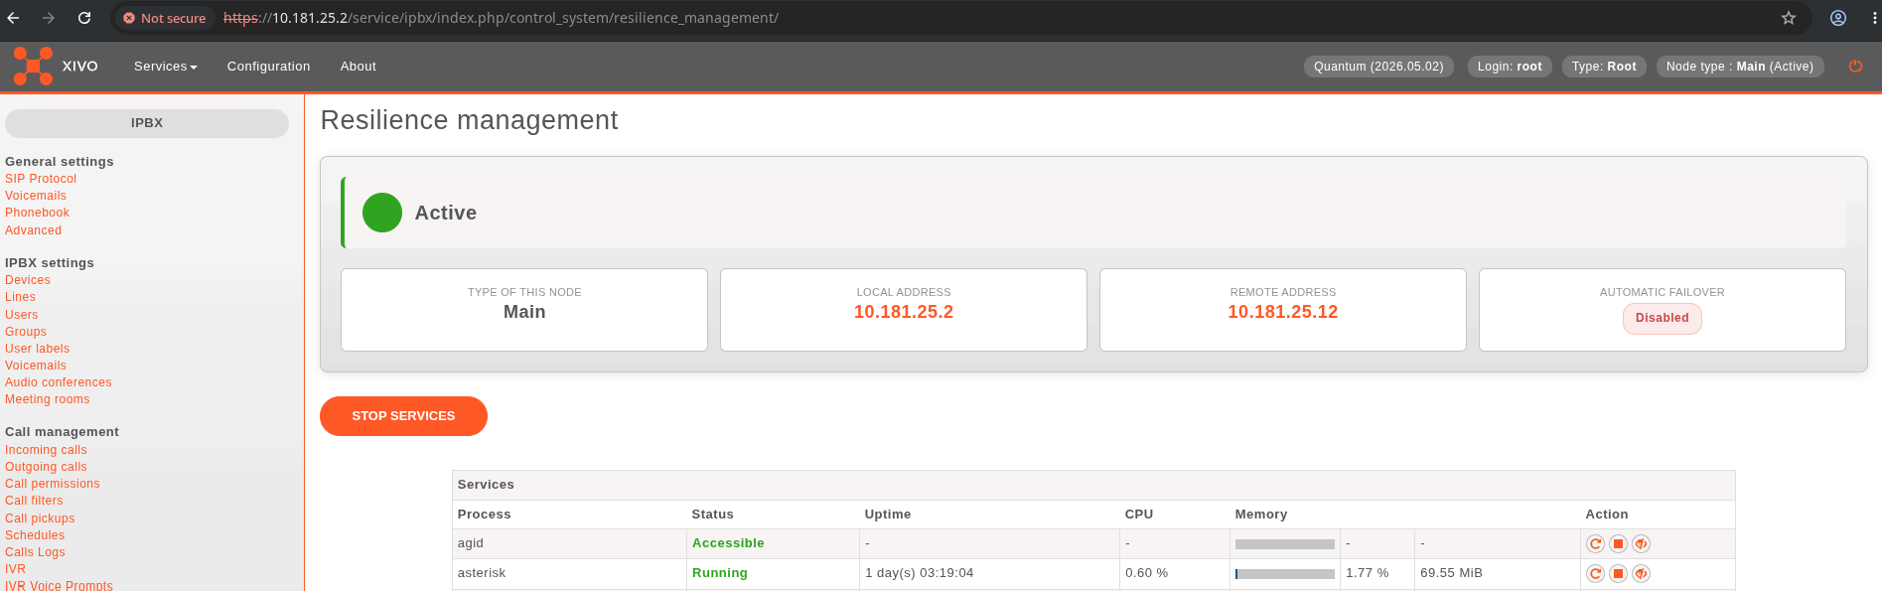Click the 69.55 MiB memory value
The image size is (1882, 591).
pos(1451,573)
